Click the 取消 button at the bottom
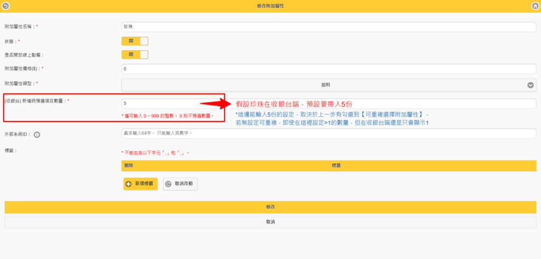541x259 pixels. point(270,222)
